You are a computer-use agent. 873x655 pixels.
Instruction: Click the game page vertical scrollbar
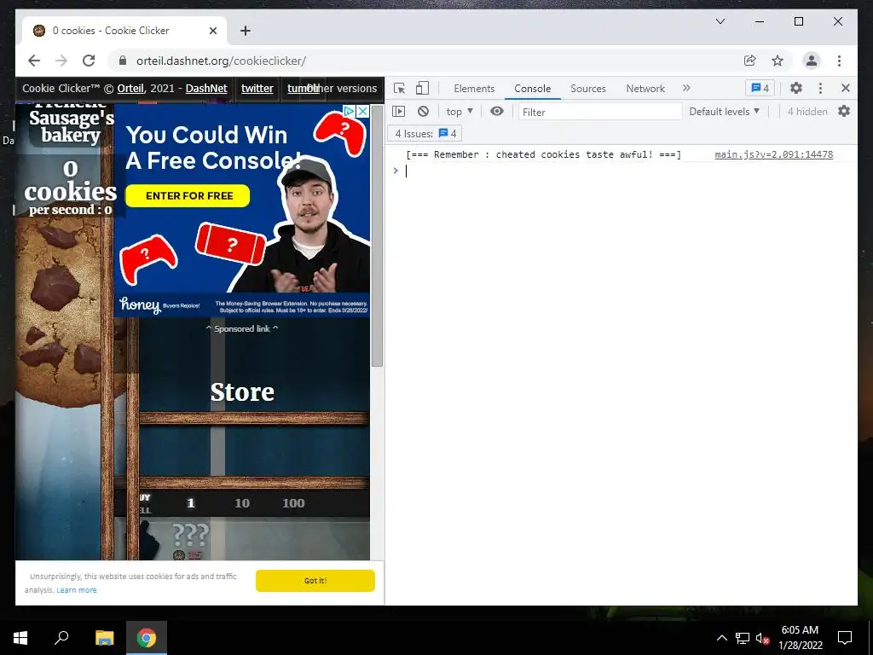[377, 236]
